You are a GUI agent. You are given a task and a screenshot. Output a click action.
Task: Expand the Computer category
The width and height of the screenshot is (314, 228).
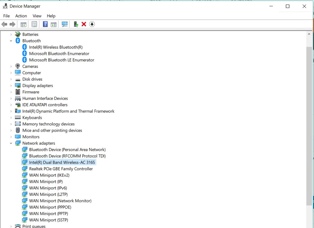[11, 73]
